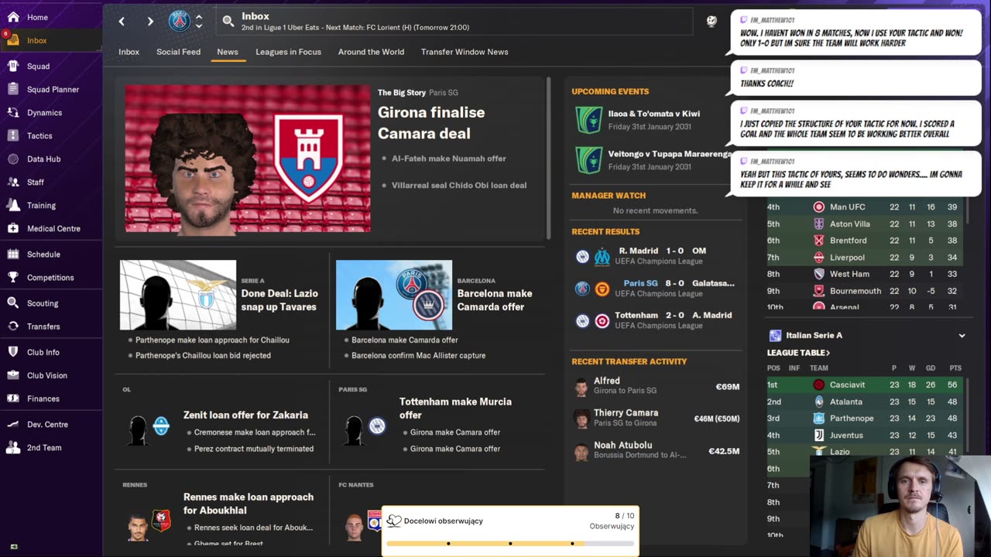The image size is (991, 557).
Task: Open Al-Fateh make Nuamah offer headline
Action: [449, 159]
